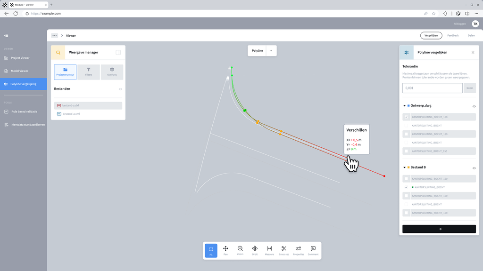Image resolution: width=483 pixels, height=271 pixels.
Task: Open browser settings ellipsis menu
Action: click(476, 14)
